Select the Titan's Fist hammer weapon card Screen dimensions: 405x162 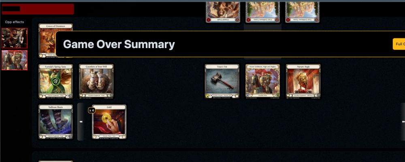[222, 81]
